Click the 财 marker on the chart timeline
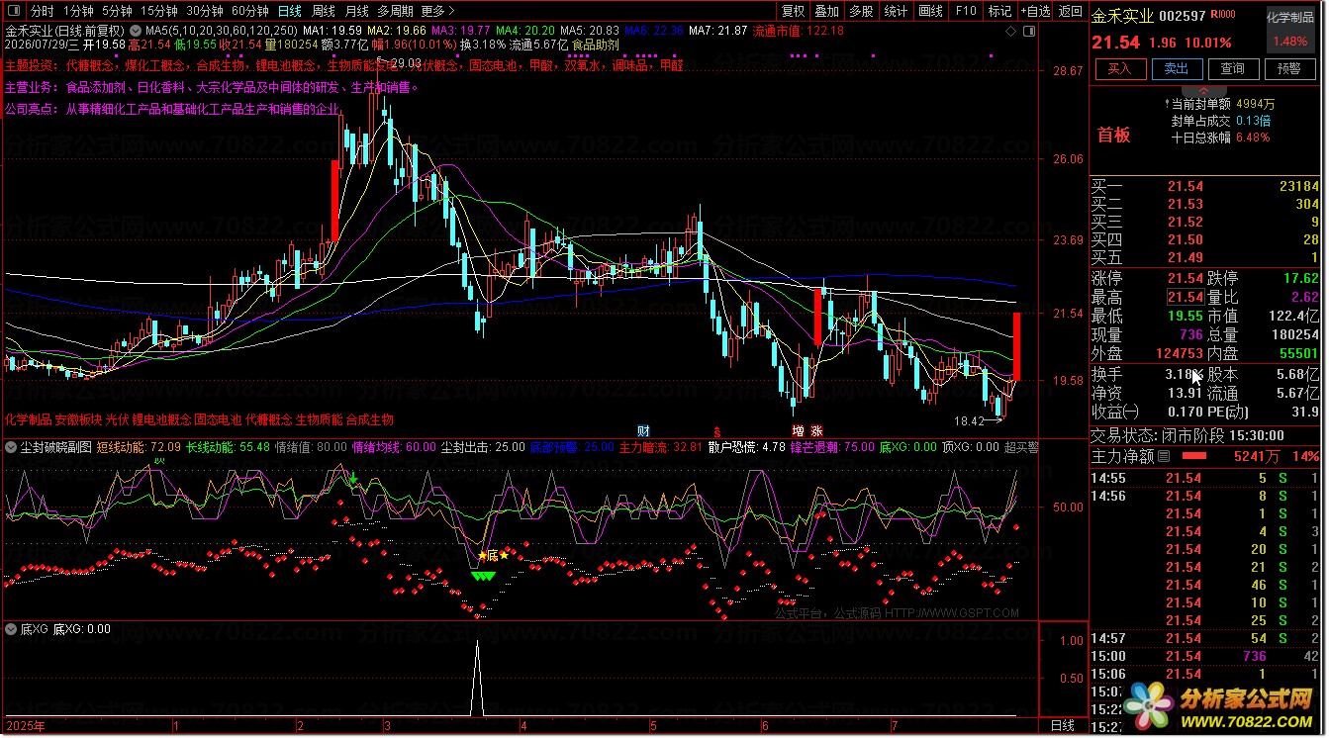 [x=643, y=430]
